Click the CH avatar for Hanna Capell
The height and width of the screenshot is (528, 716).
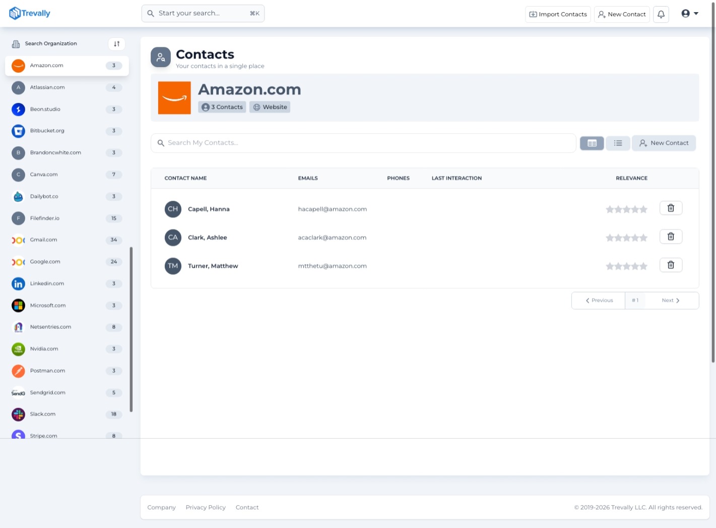(x=173, y=209)
